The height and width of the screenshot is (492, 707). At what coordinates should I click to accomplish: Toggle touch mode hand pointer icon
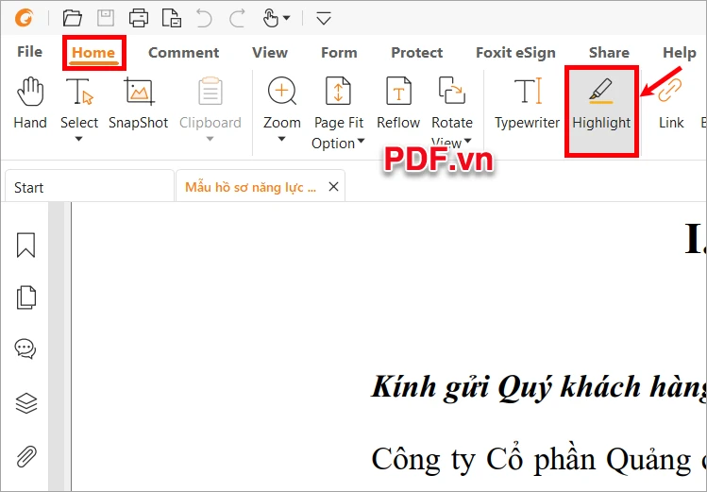pos(271,19)
